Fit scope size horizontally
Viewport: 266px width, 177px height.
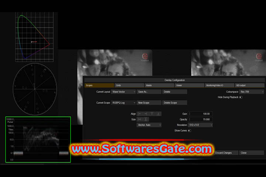point(140,119)
